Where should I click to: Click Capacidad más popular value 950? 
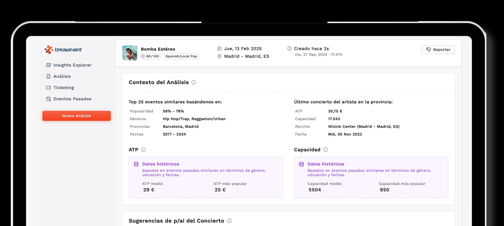point(385,190)
